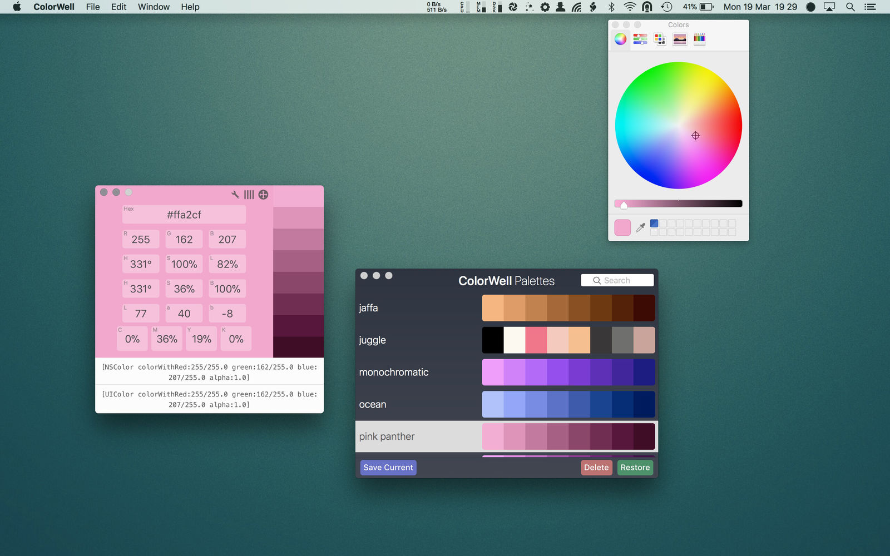Viewport: 890px width, 556px height.
Task: Click the brightness slider below the color wheel
Action: pyautogui.click(x=679, y=203)
